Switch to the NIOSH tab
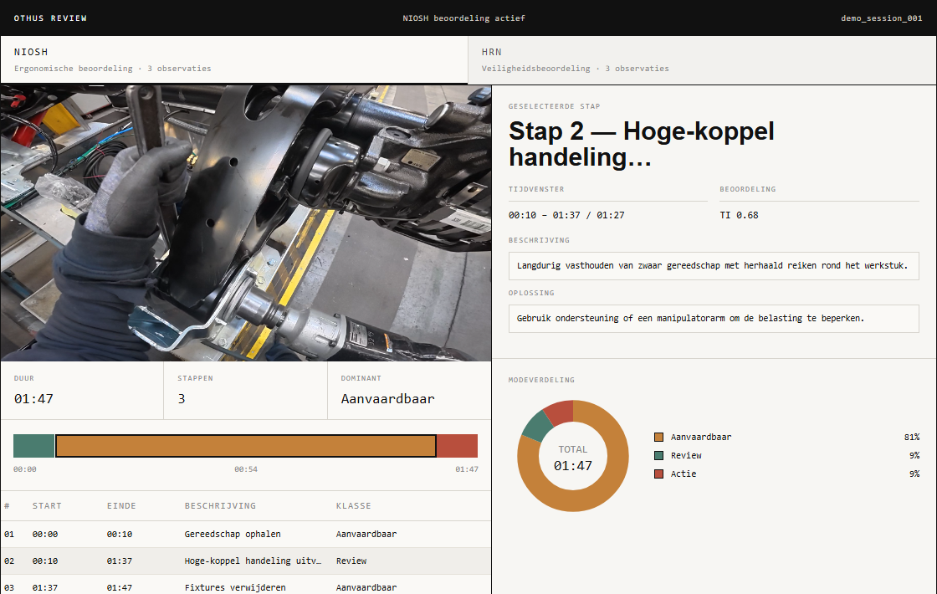937x594 pixels. (x=233, y=59)
